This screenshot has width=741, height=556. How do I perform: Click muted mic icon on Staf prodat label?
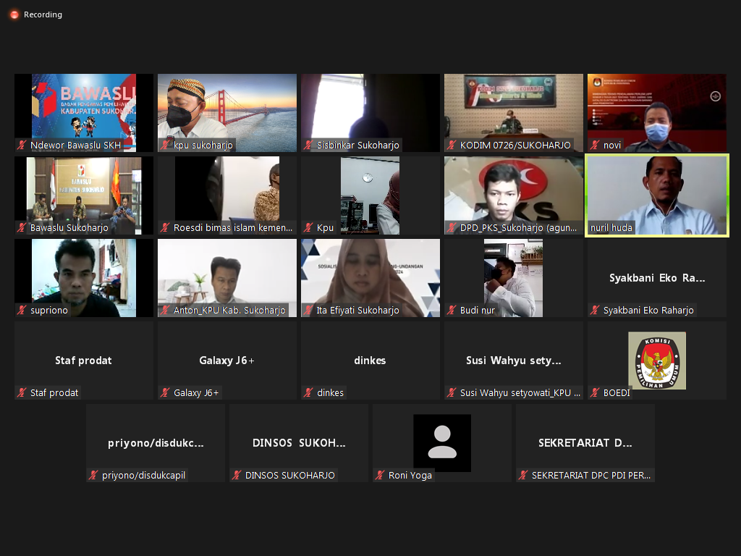(x=22, y=393)
